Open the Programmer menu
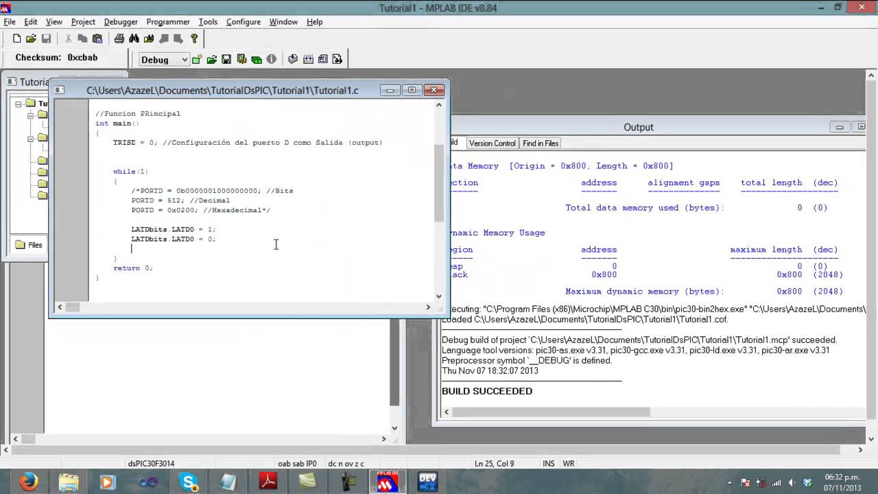The image size is (878, 494). (x=168, y=22)
